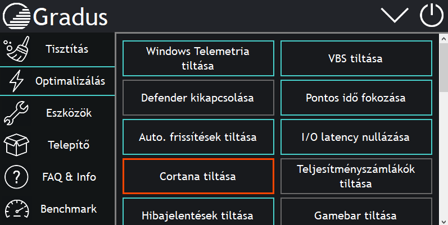Click the box installer icon
The height and width of the screenshot is (225, 448).
coord(16,145)
